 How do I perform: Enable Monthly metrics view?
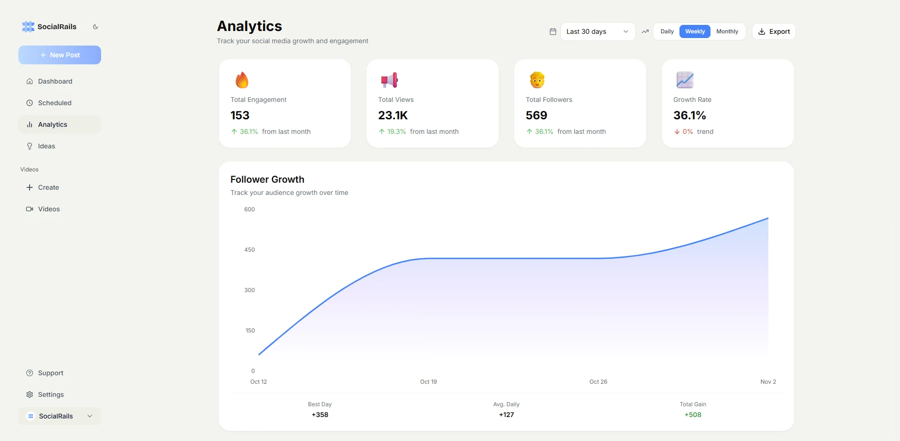click(x=727, y=31)
